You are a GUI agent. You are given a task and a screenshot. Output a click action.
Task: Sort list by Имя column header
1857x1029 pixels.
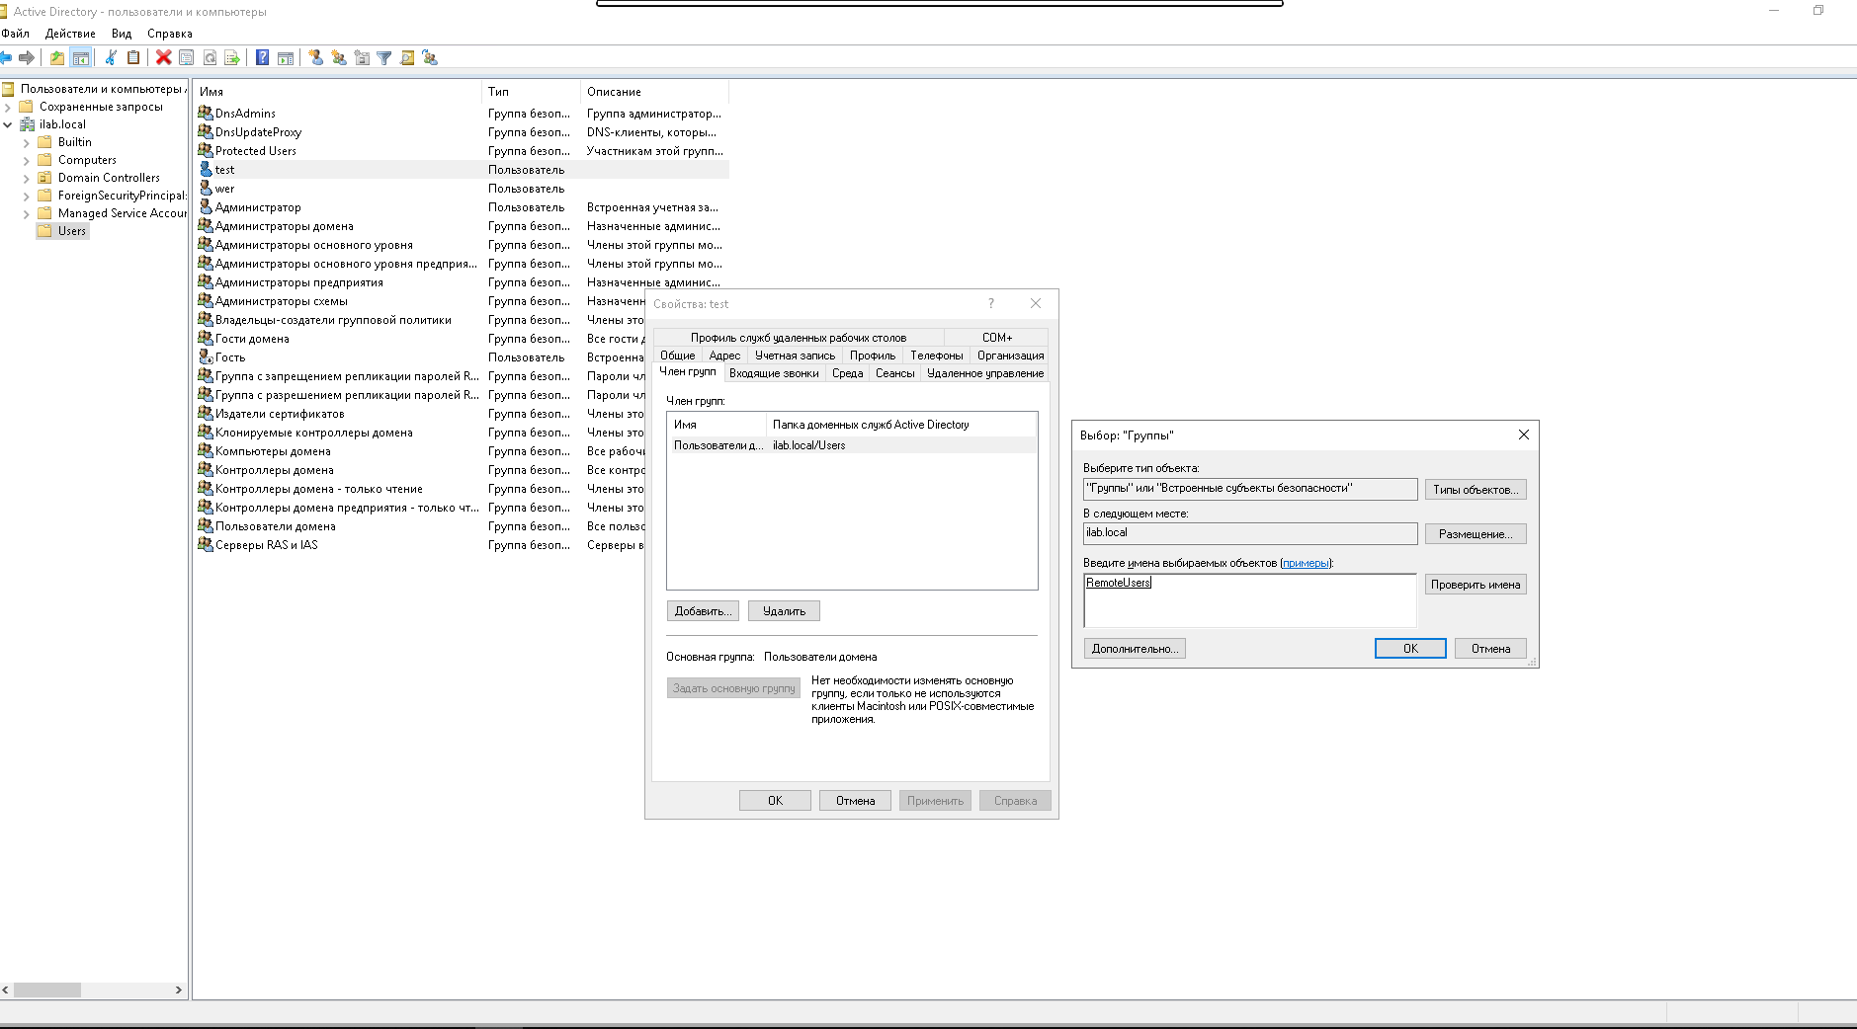point(338,92)
